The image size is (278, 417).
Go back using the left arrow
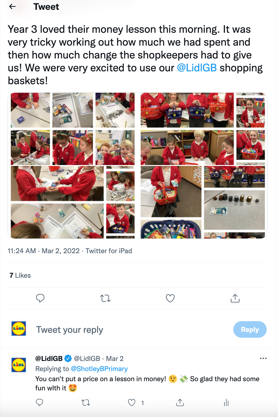pos(13,6)
